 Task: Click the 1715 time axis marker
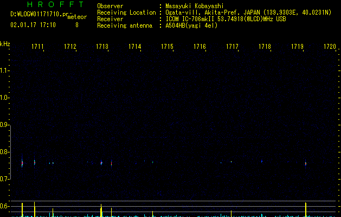tap(167, 47)
